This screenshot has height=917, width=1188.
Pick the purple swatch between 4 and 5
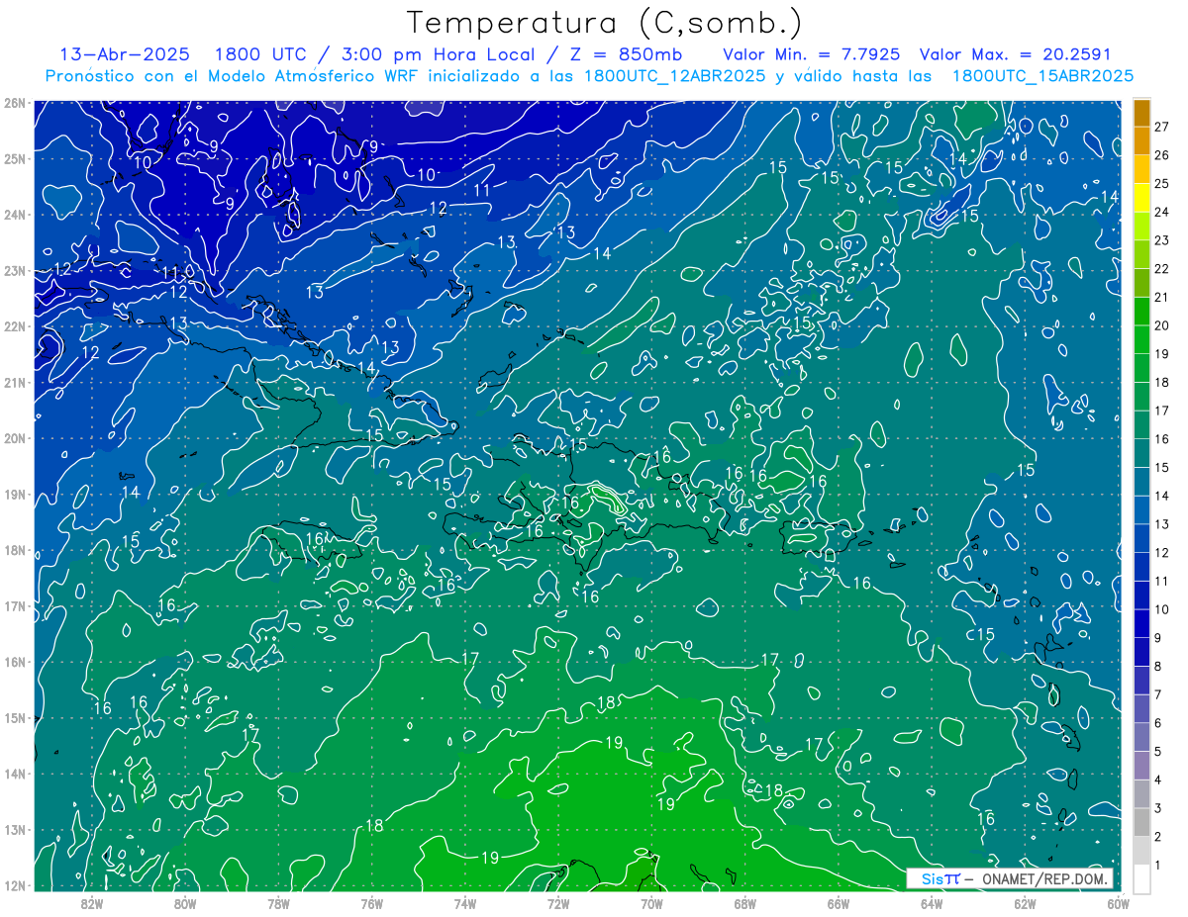(x=1141, y=766)
